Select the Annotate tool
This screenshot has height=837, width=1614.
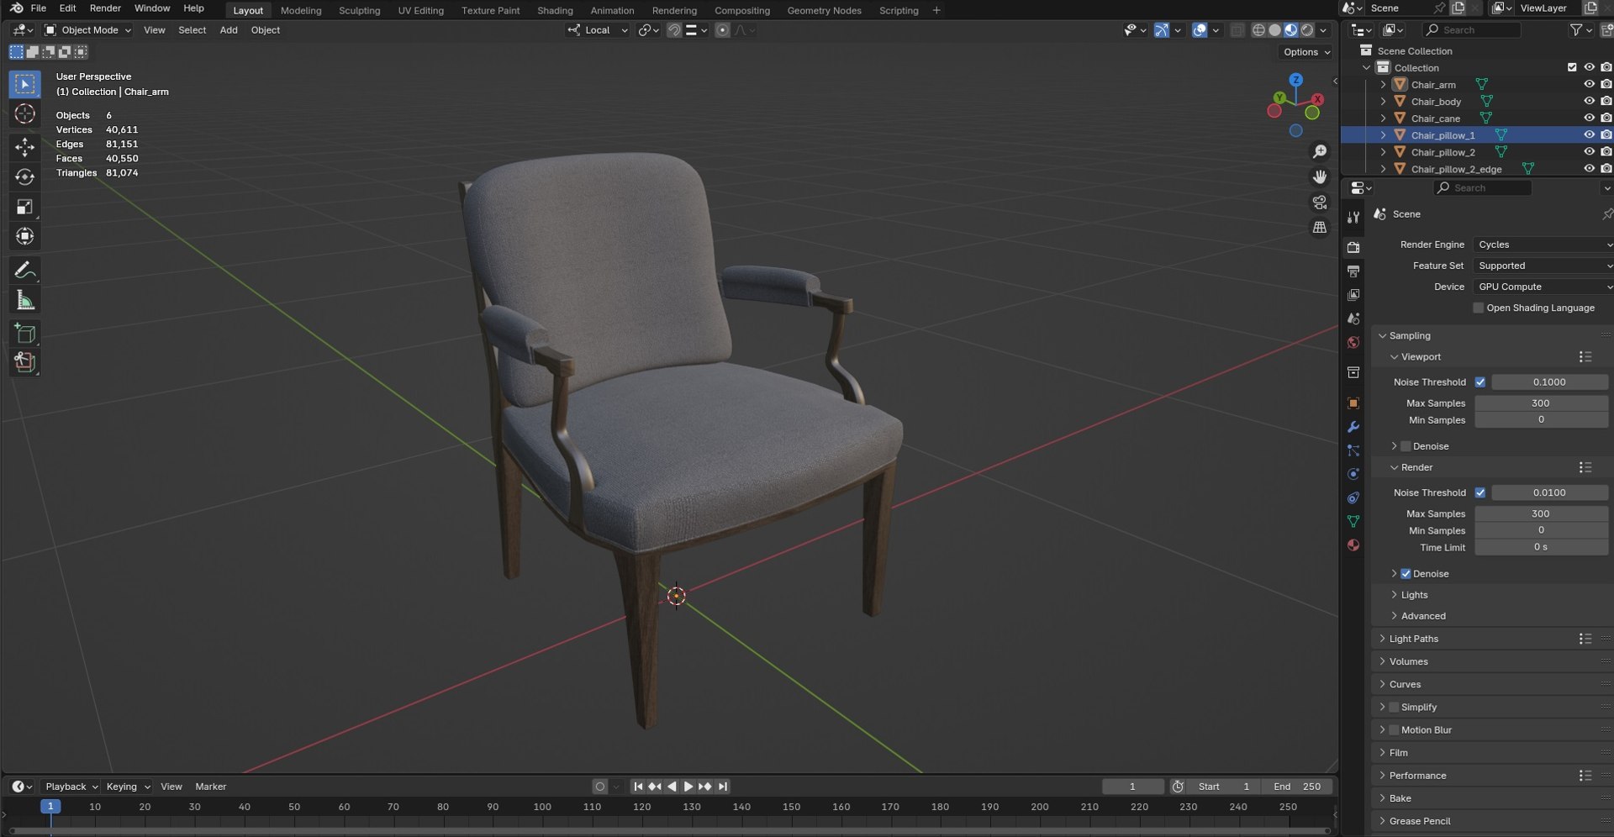pos(24,271)
